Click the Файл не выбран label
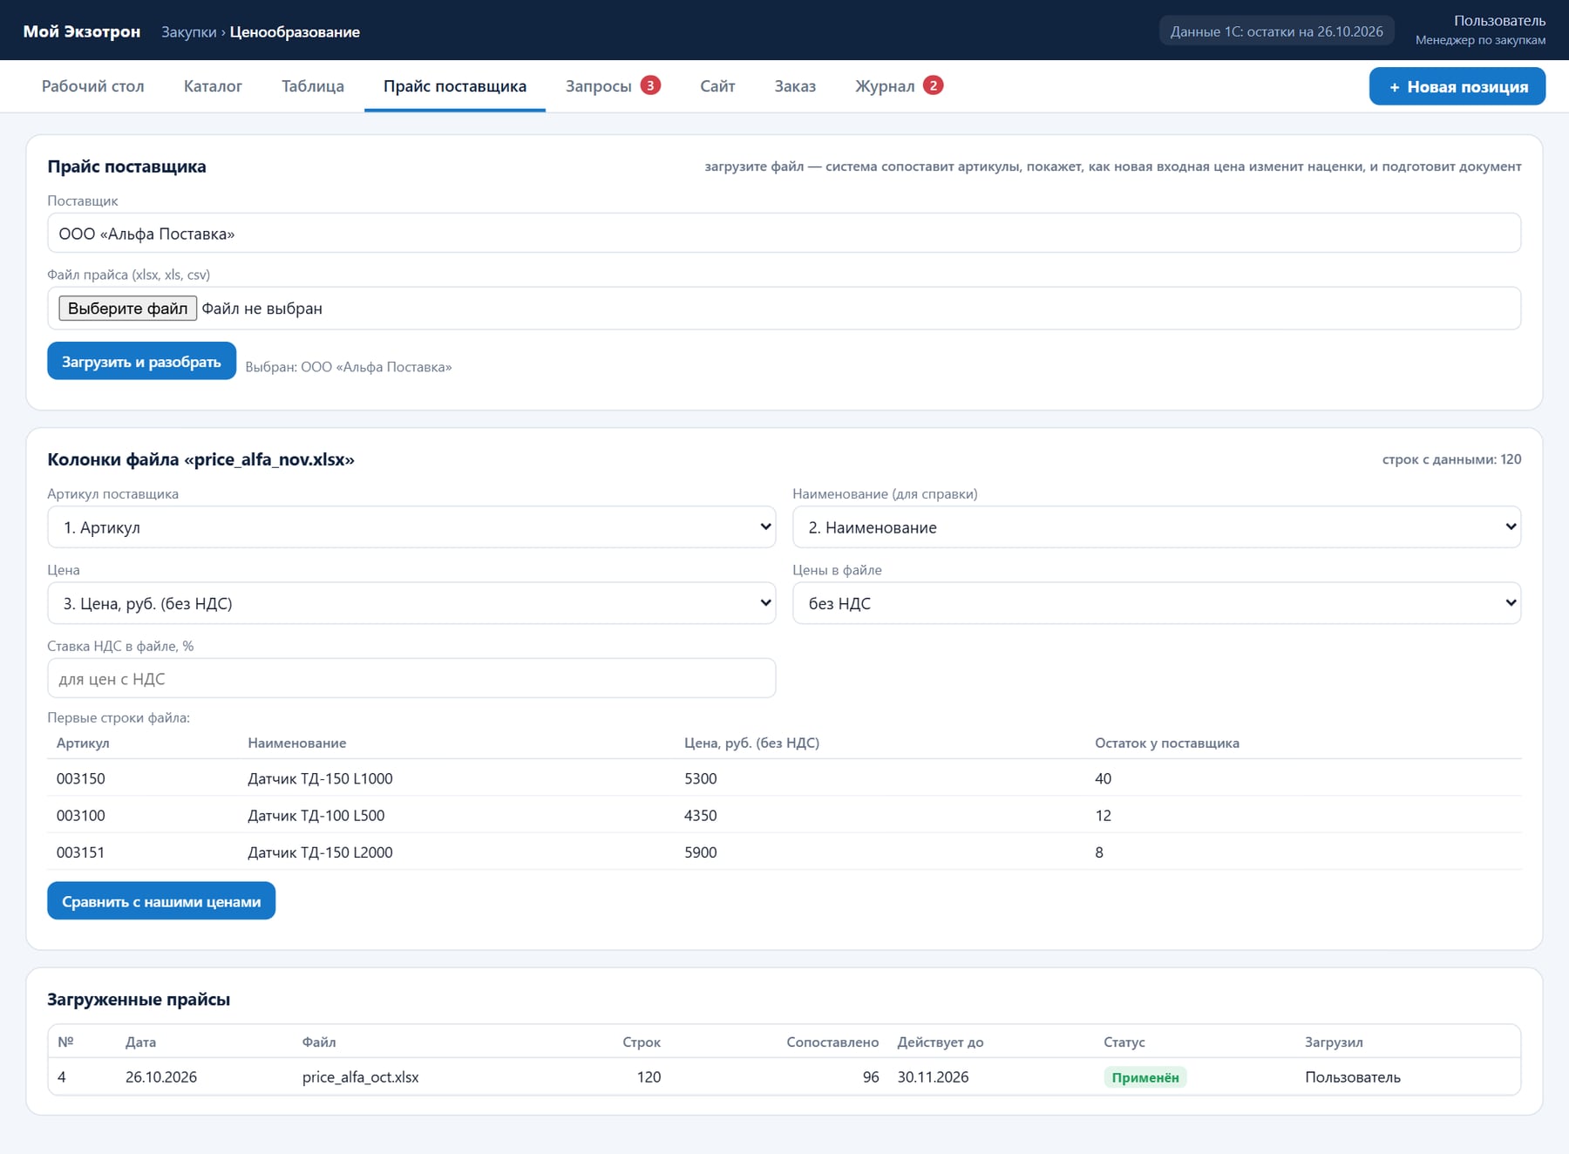The width and height of the screenshot is (1569, 1154). (262, 309)
